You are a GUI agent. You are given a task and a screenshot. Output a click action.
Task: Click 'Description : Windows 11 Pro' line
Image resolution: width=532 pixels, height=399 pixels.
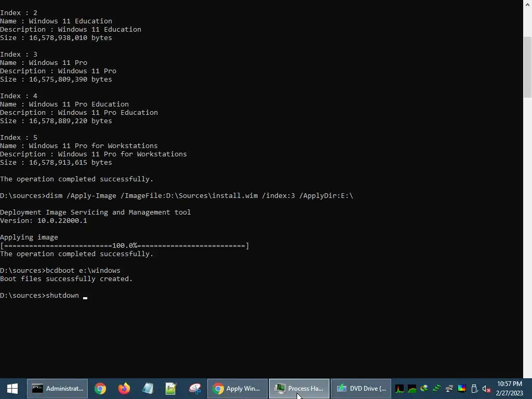click(58, 71)
